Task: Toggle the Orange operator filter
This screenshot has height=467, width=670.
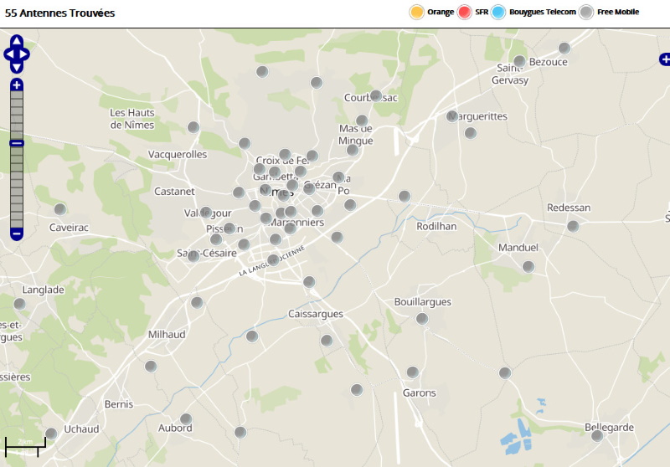Action: (x=416, y=12)
